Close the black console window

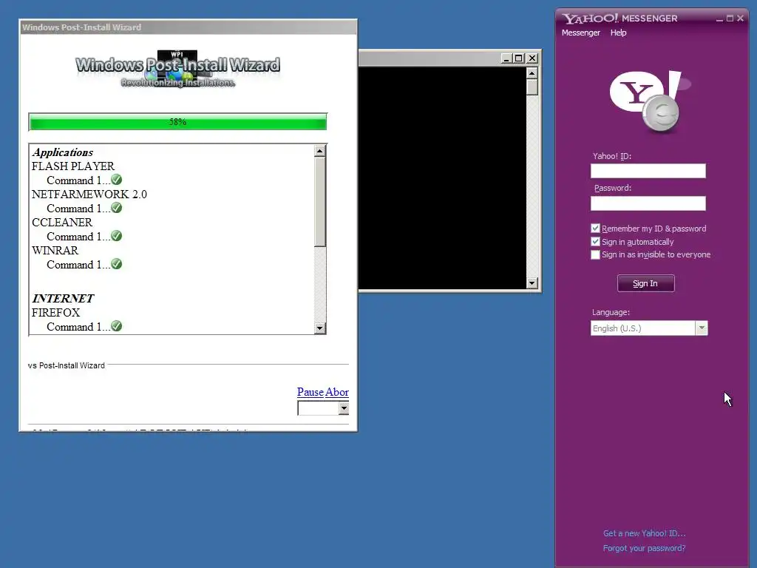(532, 58)
